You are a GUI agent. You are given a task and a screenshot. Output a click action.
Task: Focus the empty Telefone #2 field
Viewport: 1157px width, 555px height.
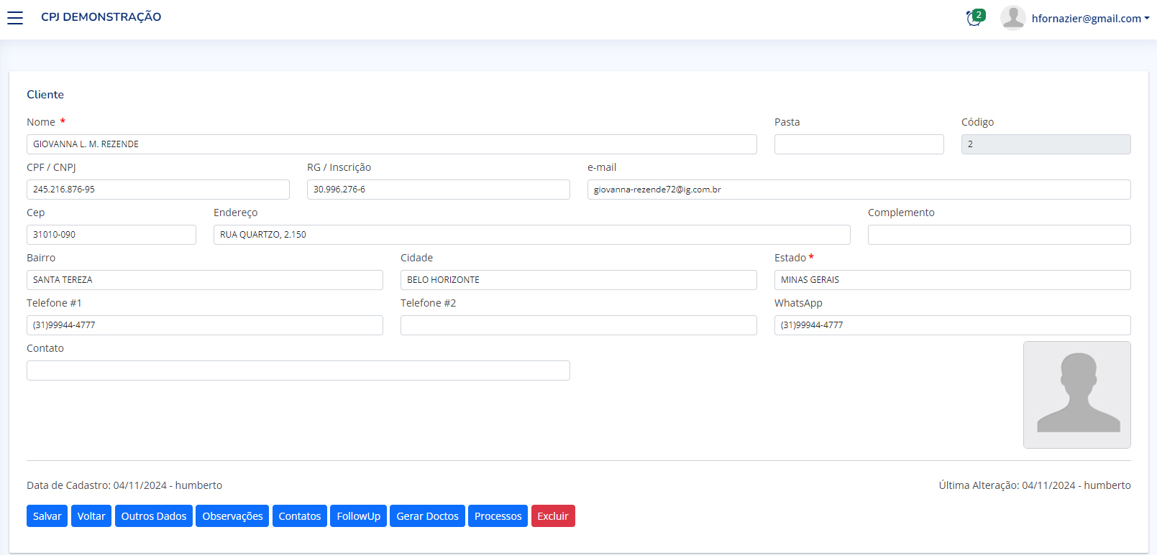coord(578,325)
